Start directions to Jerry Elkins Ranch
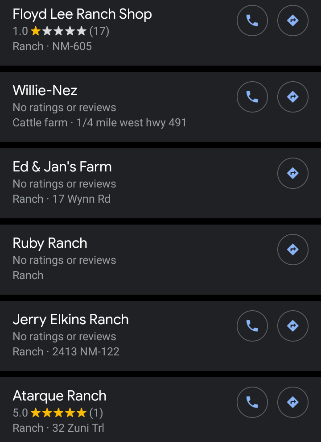 coord(292,326)
